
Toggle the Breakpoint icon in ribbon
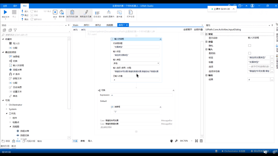(55, 12)
